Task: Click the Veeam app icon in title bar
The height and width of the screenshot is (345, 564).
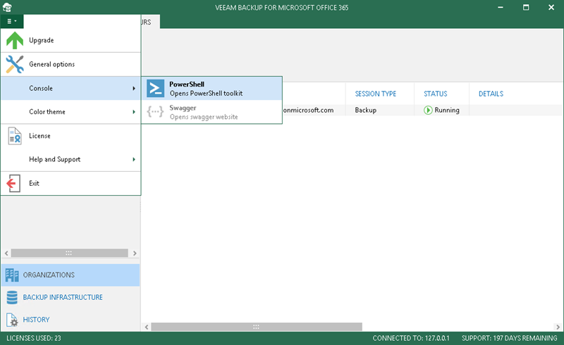Action: tap(7, 7)
